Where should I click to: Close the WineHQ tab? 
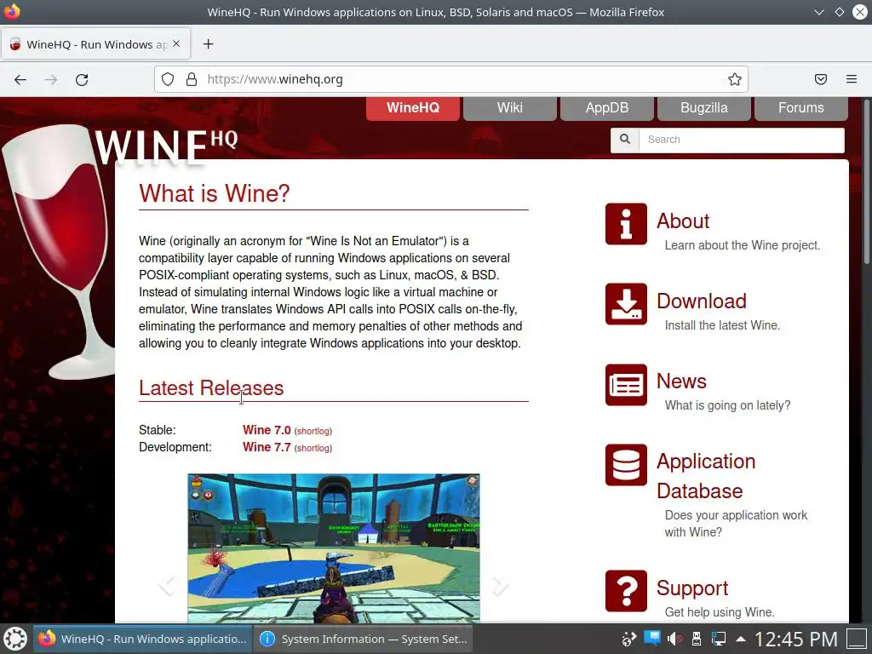point(176,43)
